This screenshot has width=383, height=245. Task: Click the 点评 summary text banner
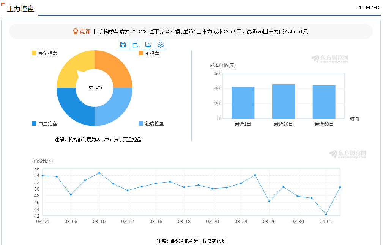191,31
